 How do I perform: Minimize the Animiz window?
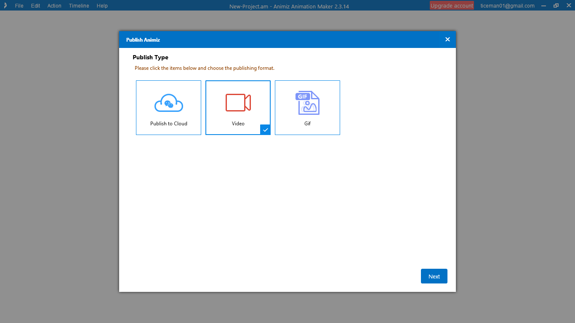pyautogui.click(x=544, y=6)
